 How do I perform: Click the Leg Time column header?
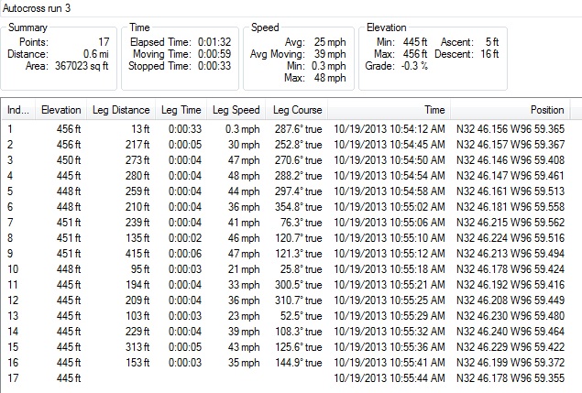pos(181,110)
